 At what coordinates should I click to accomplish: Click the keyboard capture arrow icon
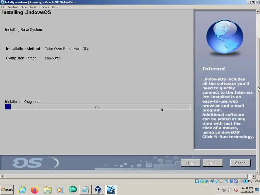(x=246, y=181)
